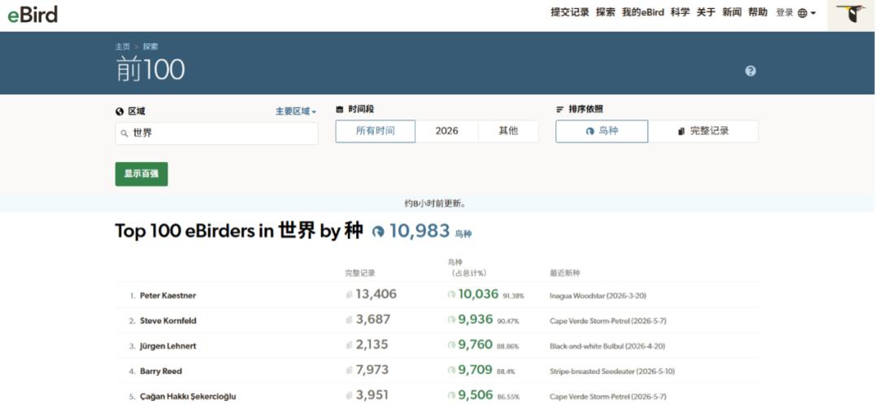Viewport: 878px width, 410px height.
Task: Open the 科学 menu
Action: click(x=680, y=12)
